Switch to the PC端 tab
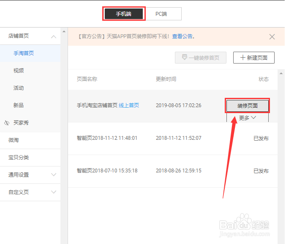 (161, 14)
